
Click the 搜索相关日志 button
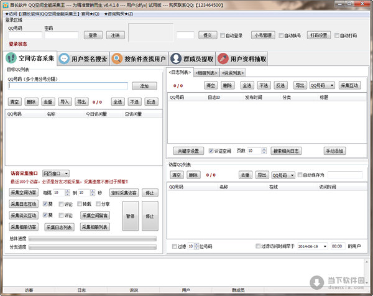click(286, 151)
